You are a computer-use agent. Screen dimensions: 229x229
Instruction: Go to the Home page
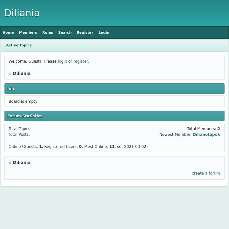tap(8, 32)
